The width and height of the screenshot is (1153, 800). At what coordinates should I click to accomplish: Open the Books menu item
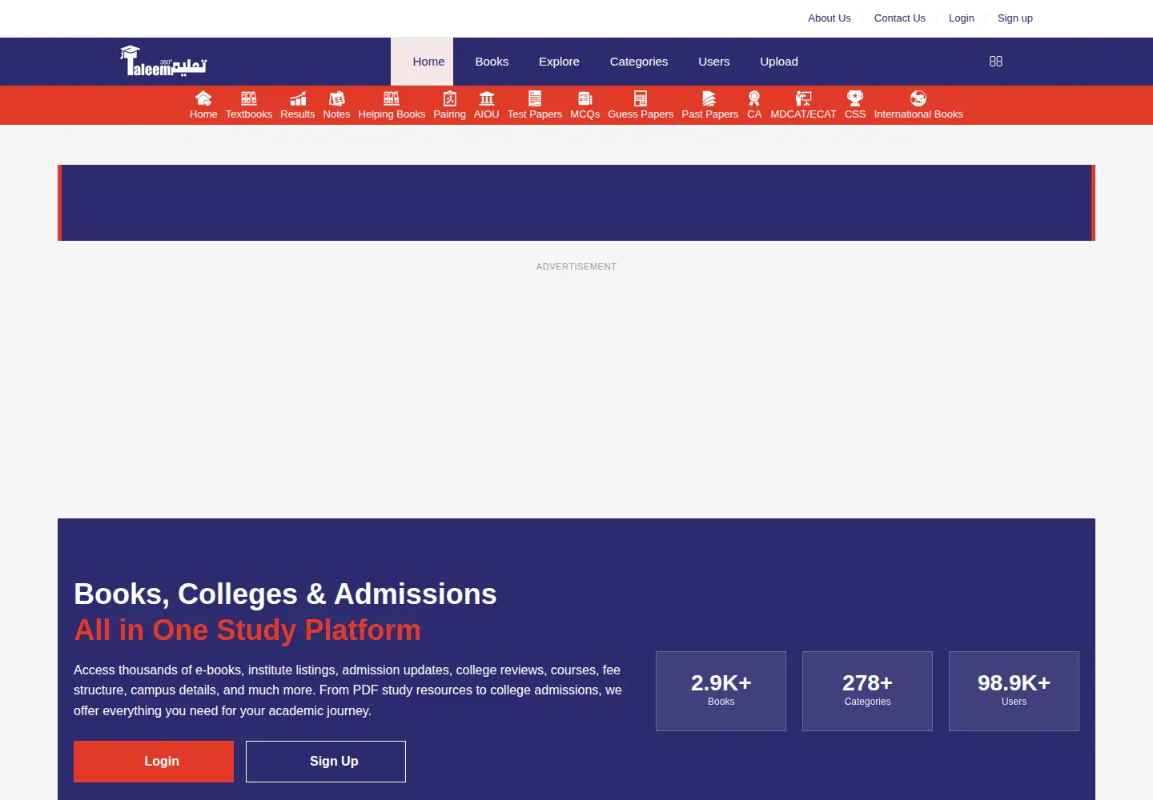(492, 62)
